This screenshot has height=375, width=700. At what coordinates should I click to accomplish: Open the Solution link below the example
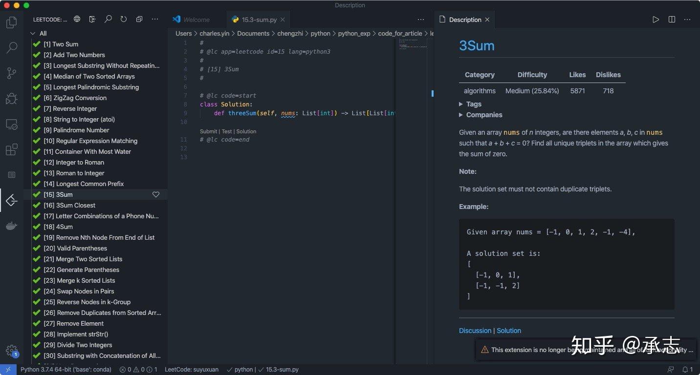click(x=509, y=331)
